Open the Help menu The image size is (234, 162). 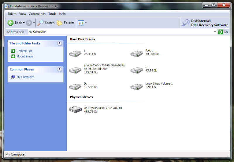tap(62, 14)
